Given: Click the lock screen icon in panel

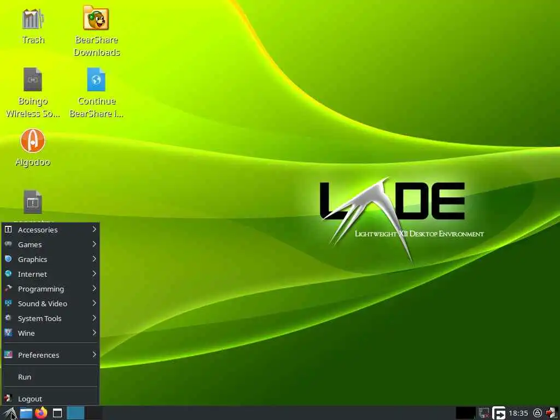Looking at the screenshot, I should click(538, 413).
